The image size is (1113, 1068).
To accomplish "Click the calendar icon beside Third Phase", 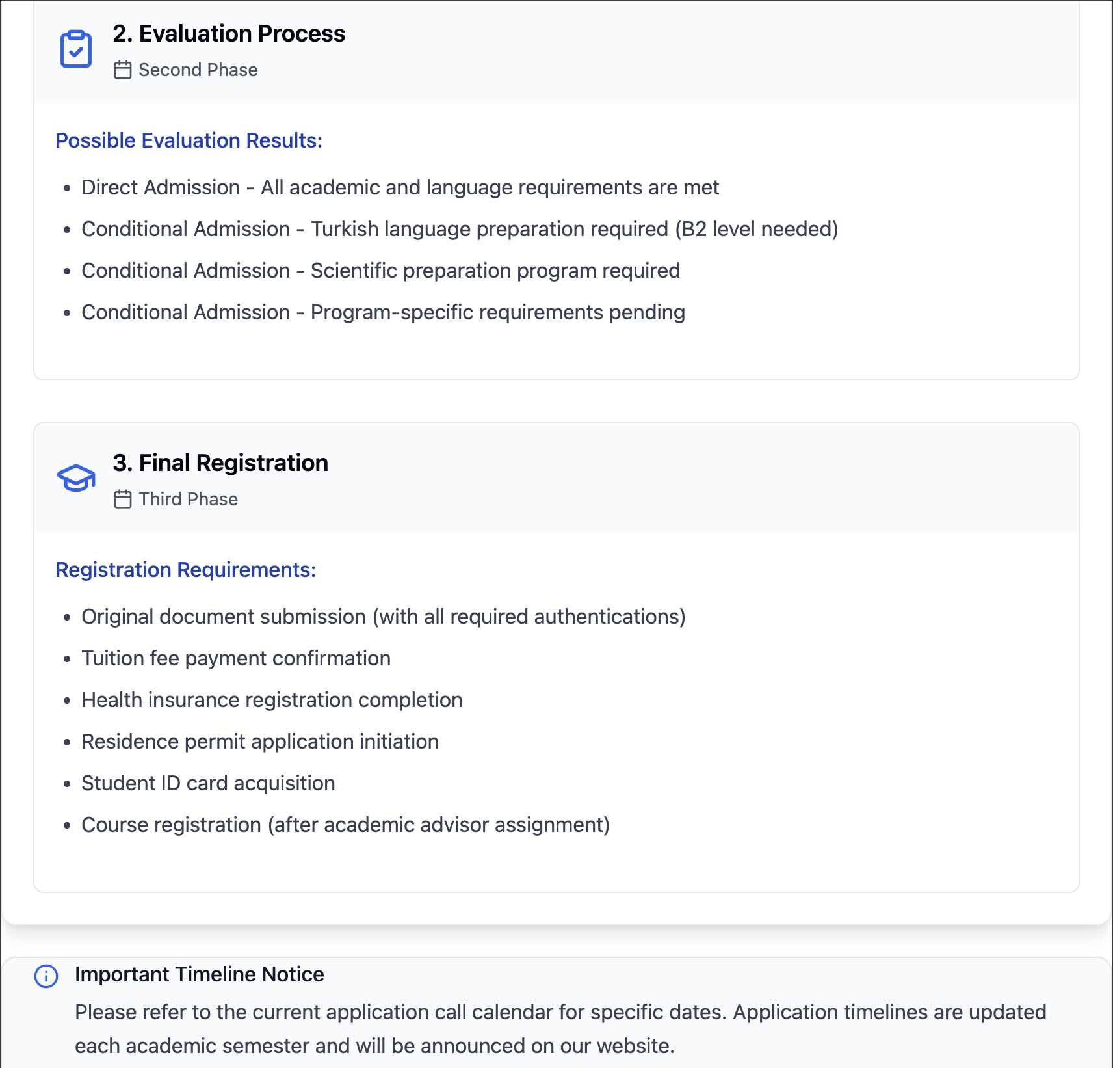I will tap(123, 500).
